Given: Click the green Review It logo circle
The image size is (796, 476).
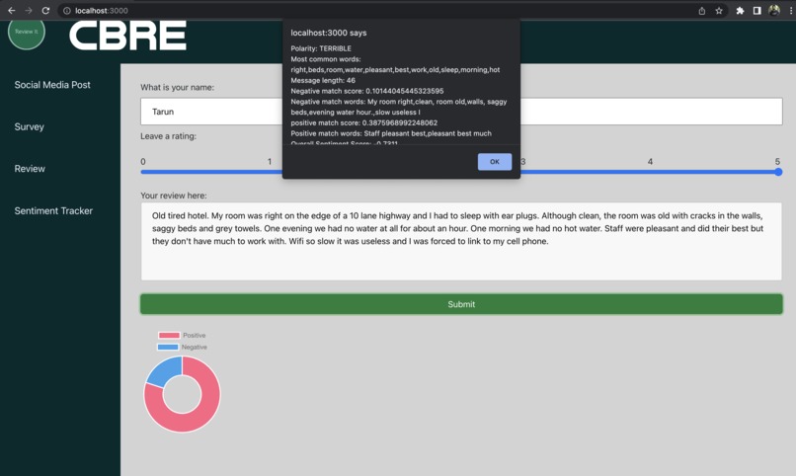Looking at the screenshot, I should [x=27, y=33].
